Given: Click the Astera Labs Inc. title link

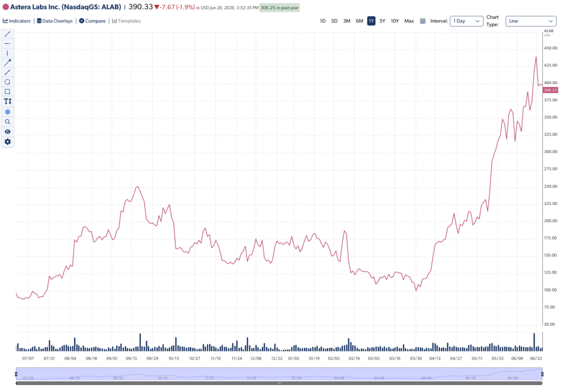Looking at the screenshot, I should (x=66, y=7).
